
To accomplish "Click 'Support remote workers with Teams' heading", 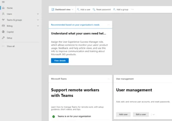I will tap(75, 93).
